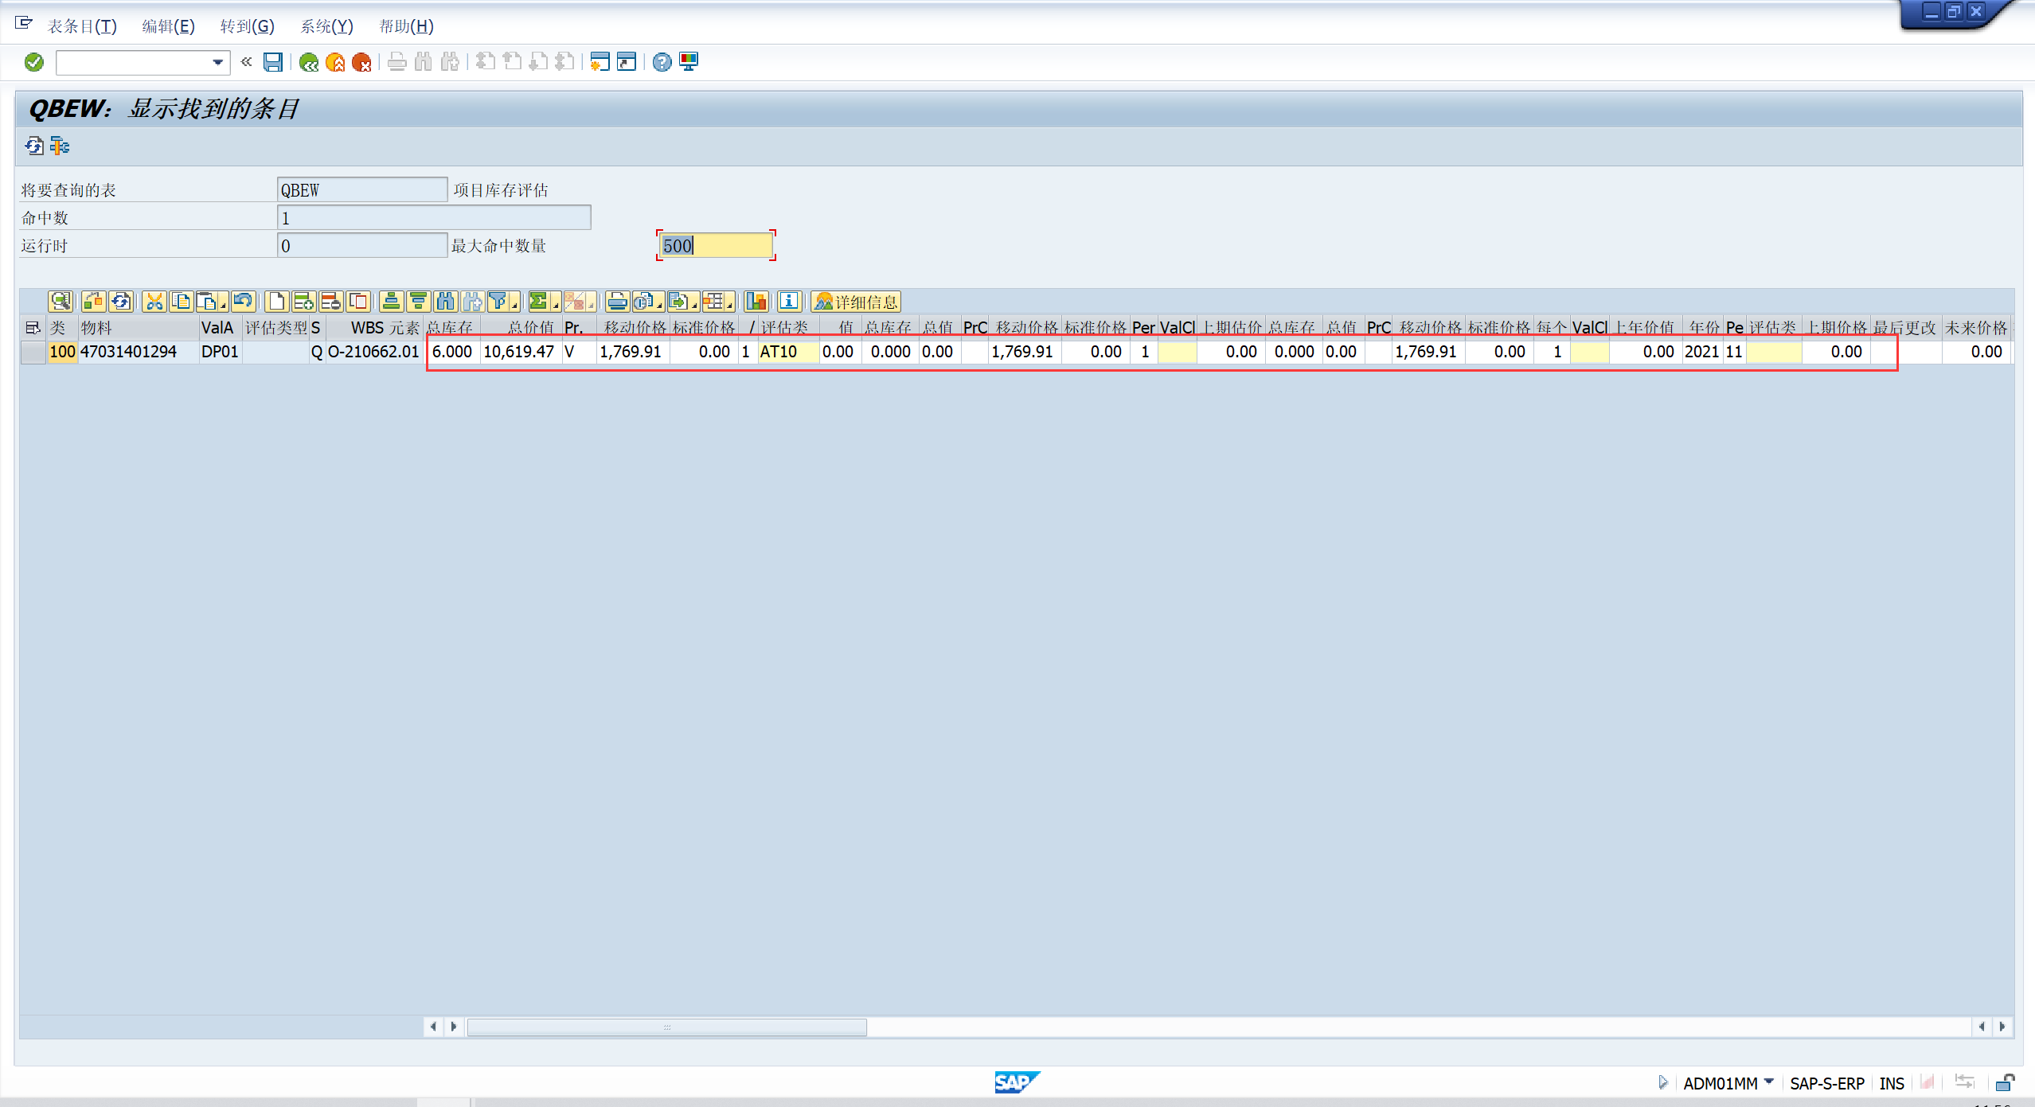Open the 表条目(T) menu

tap(82, 26)
